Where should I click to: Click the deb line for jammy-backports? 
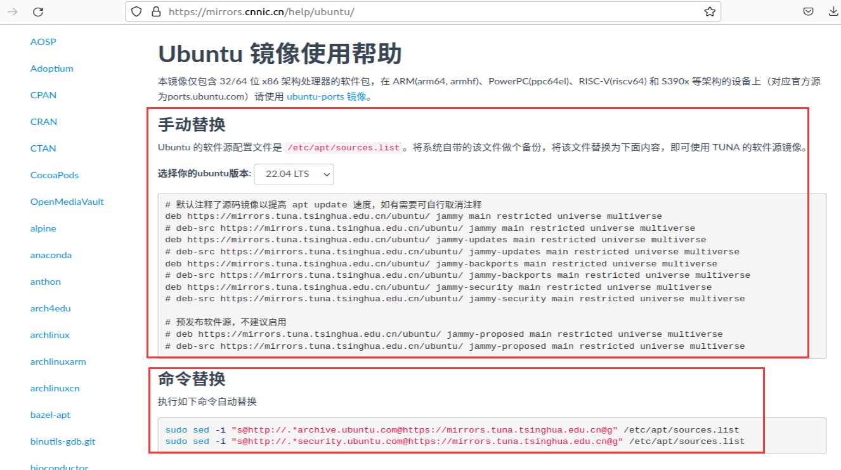[441, 263]
